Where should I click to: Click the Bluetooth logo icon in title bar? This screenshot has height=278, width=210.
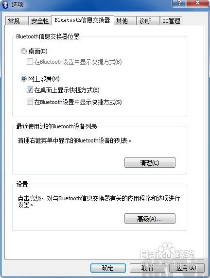click(x=5, y=4)
